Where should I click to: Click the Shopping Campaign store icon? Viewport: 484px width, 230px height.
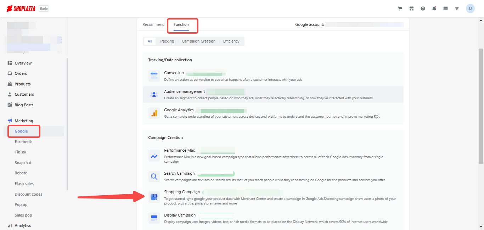click(154, 197)
